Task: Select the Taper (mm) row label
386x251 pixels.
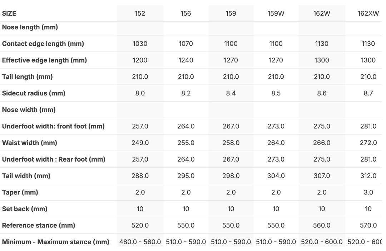Action: coord(20,192)
